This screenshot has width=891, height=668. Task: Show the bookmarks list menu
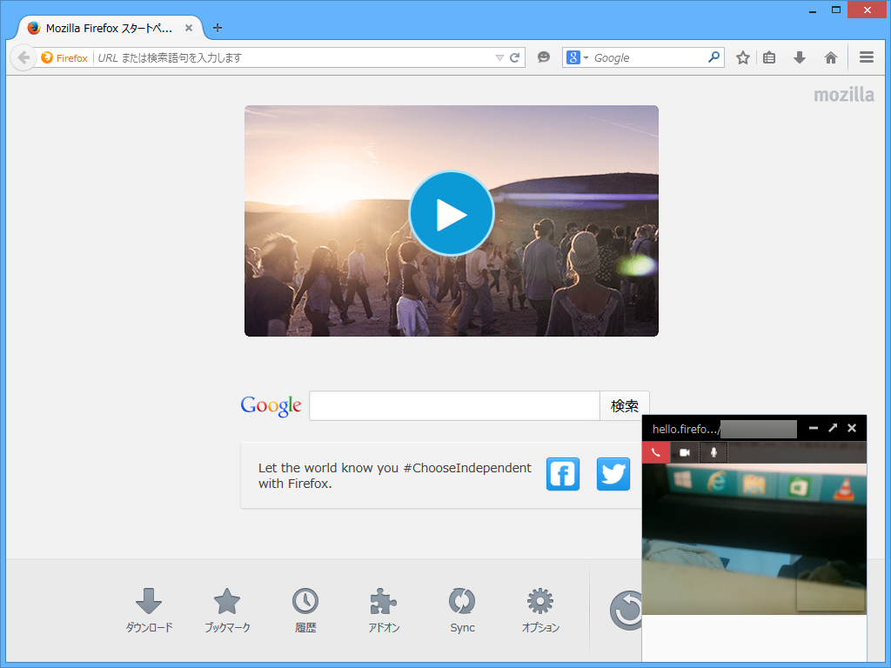[769, 57]
